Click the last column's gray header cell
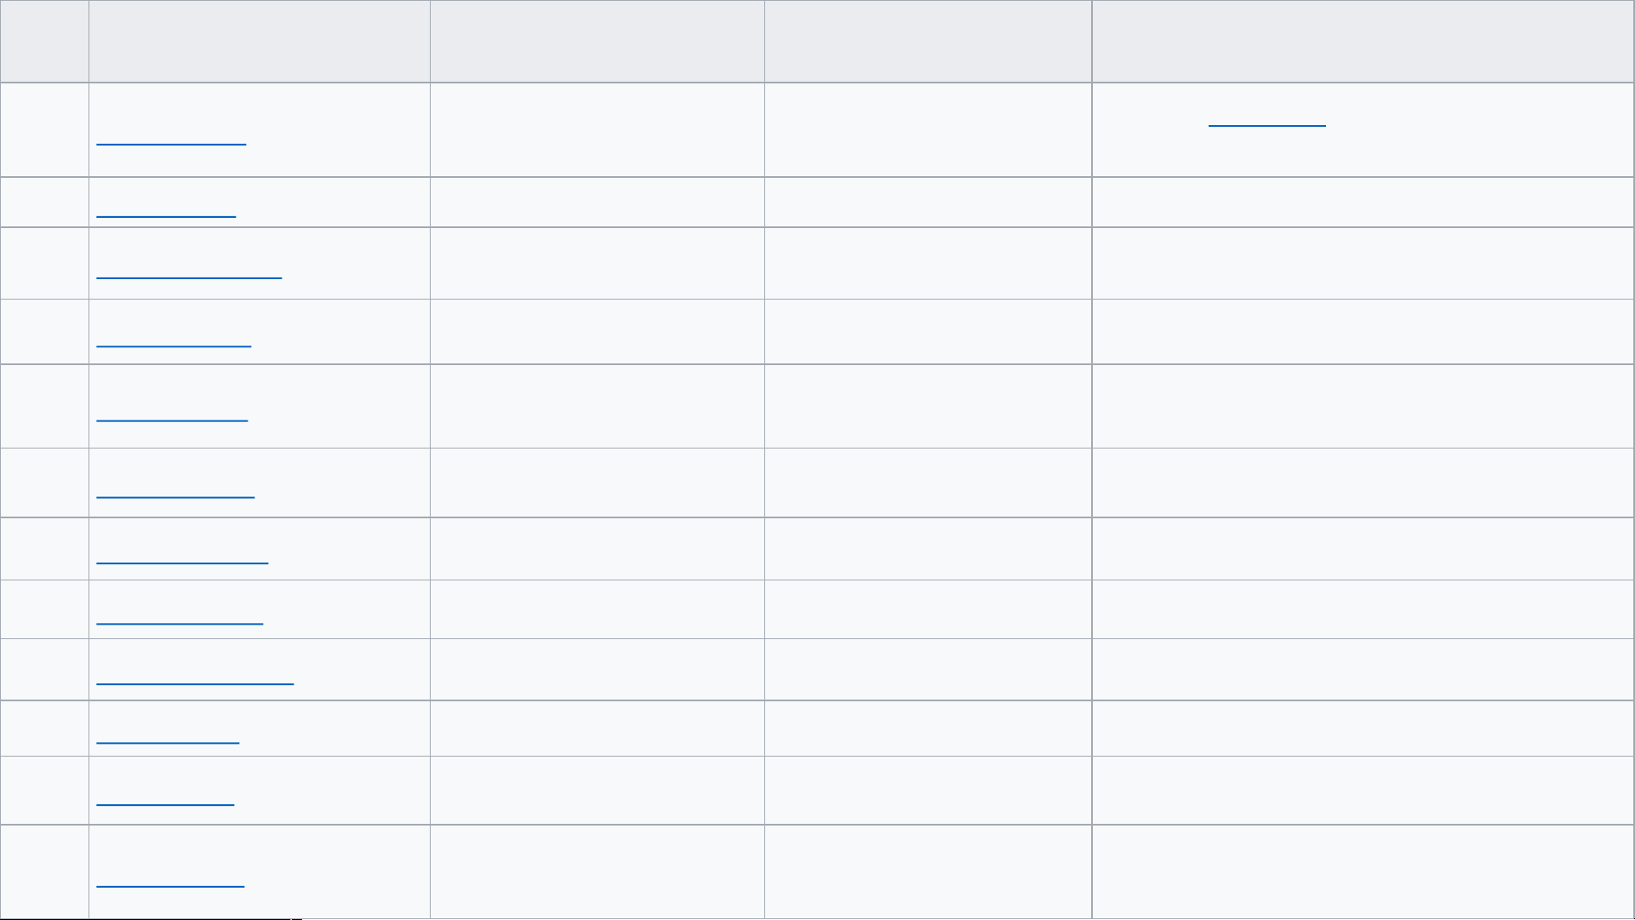The width and height of the screenshot is (1635, 920). pyautogui.click(x=1363, y=41)
